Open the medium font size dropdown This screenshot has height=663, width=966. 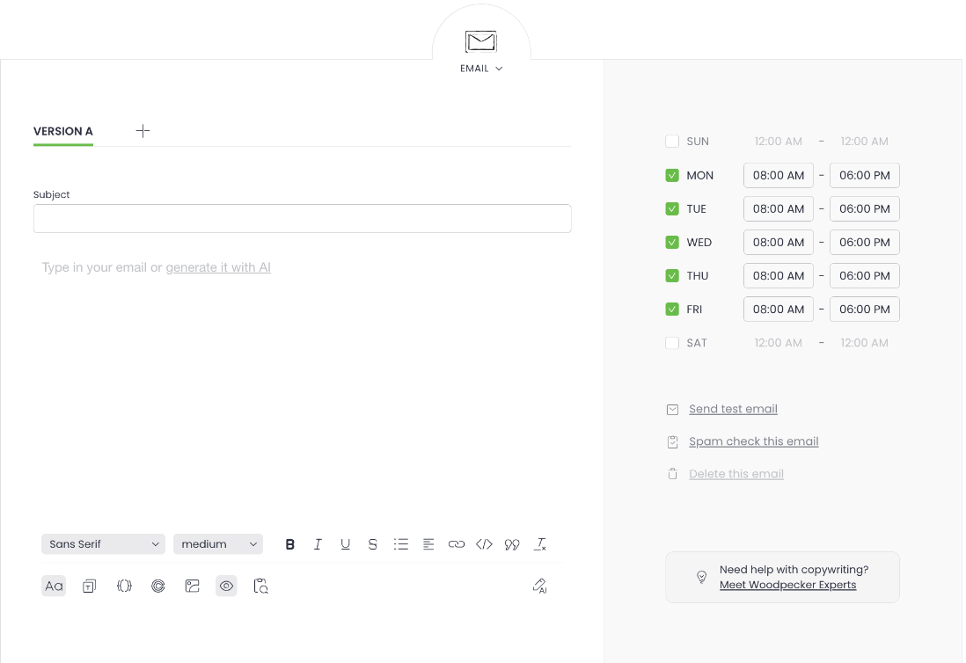click(x=217, y=543)
